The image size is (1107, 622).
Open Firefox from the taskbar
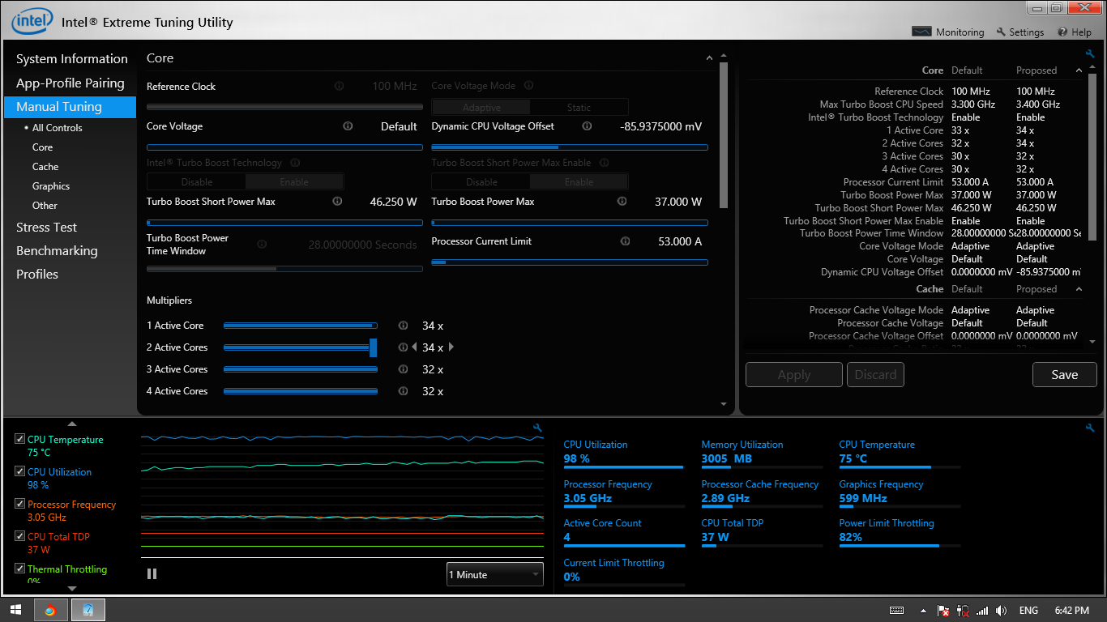pyautogui.click(x=49, y=610)
